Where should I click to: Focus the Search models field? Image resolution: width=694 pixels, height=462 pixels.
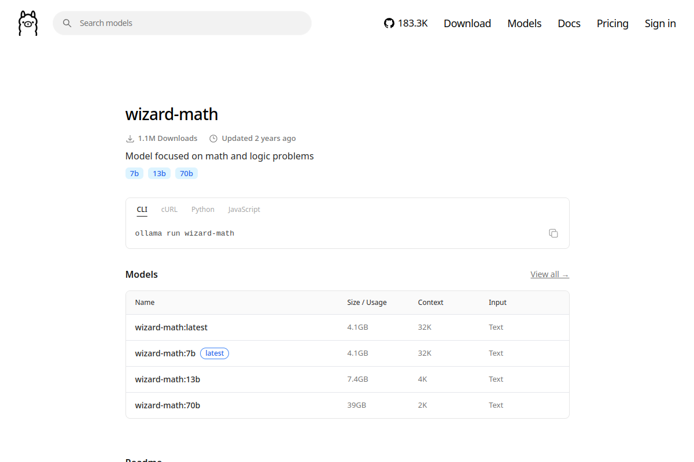(182, 23)
